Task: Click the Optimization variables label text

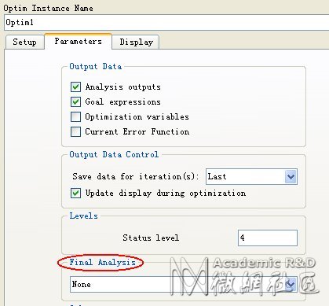Action: pyautogui.click(x=137, y=116)
